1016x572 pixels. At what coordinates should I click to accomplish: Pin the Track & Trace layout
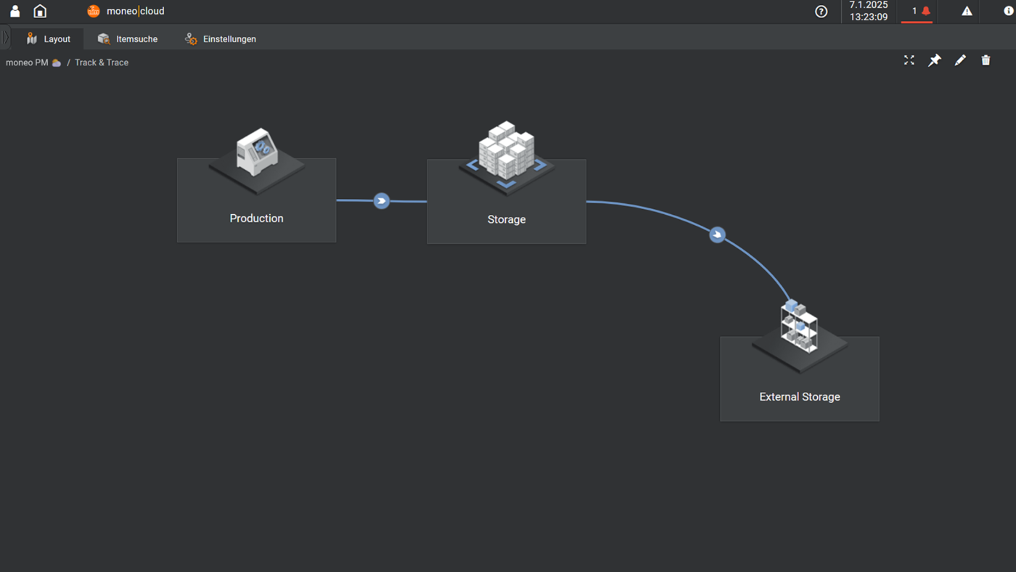935,60
